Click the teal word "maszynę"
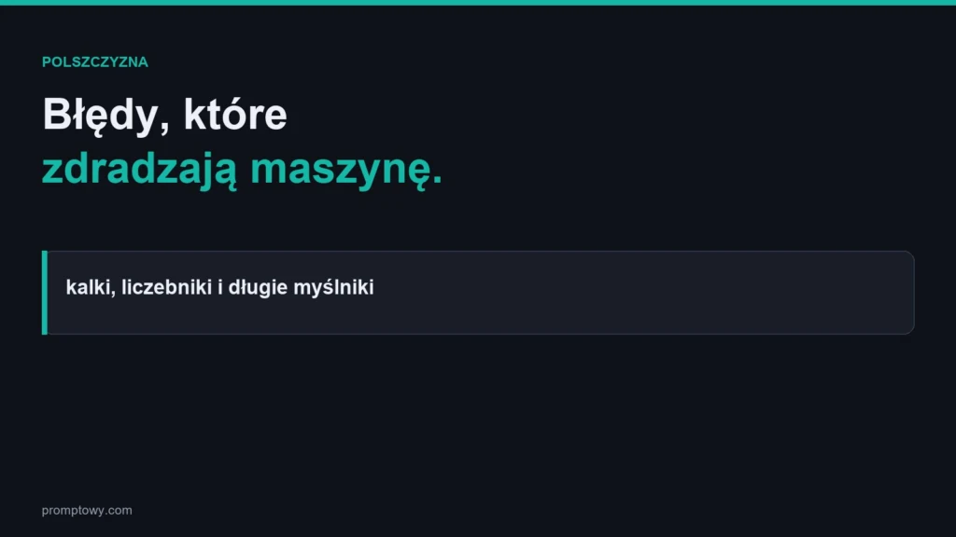This screenshot has width=956, height=537. click(x=340, y=170)
